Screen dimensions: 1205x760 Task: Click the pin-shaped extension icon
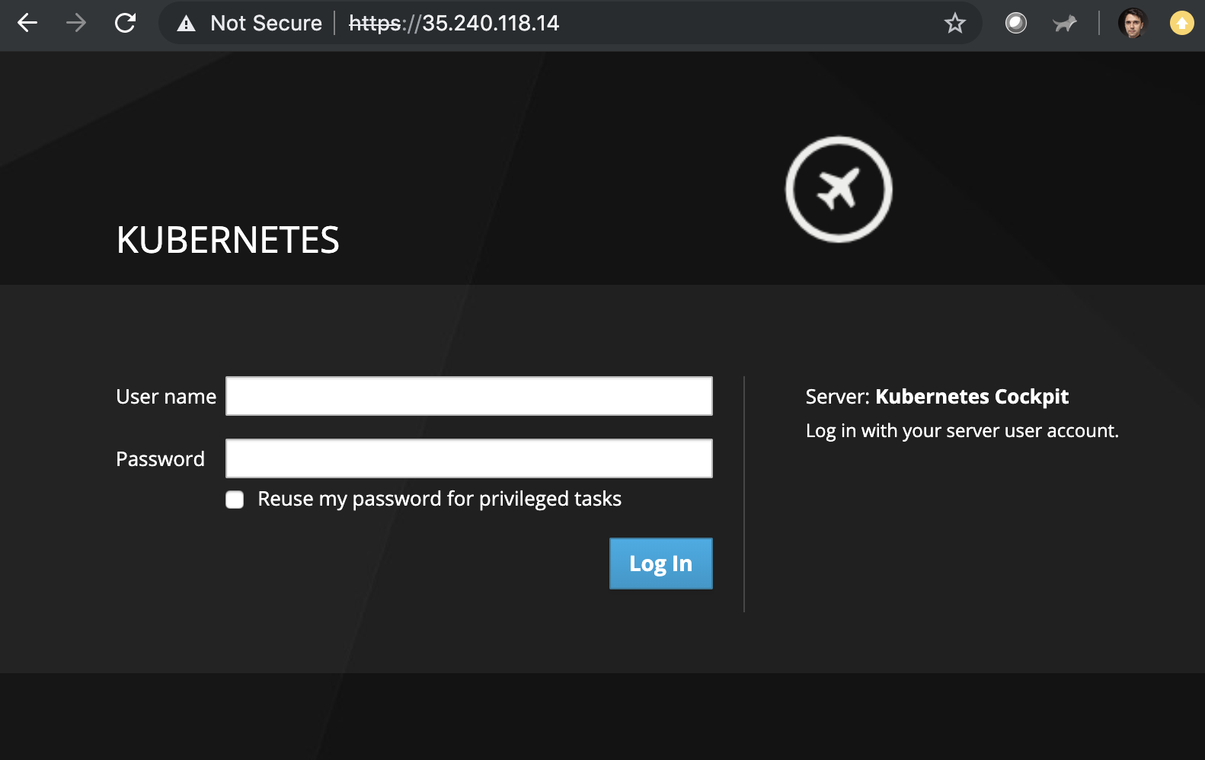(x=1064, y=24)
